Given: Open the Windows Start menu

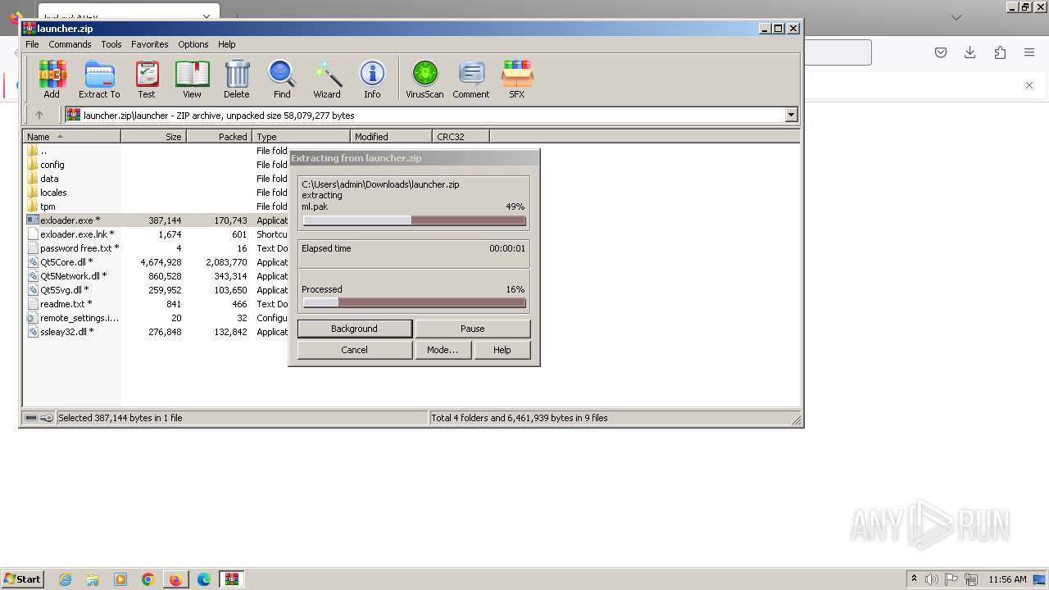Looking at the screenshot, I should (23, 579).
